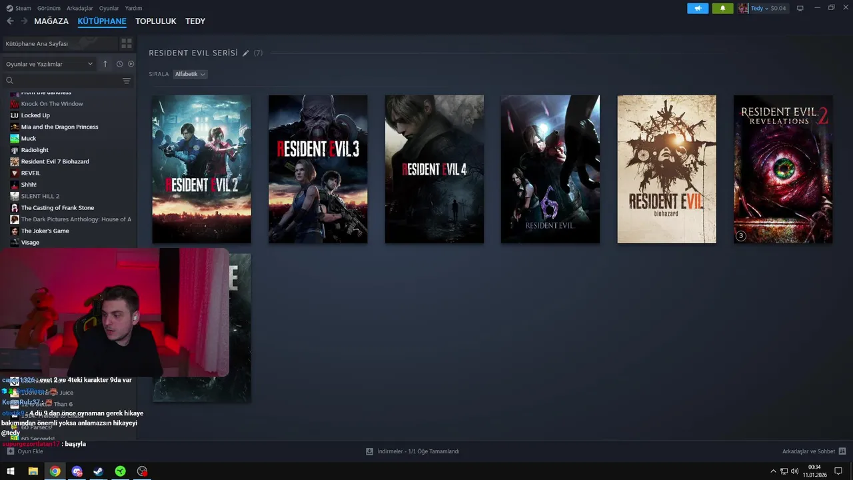Click the sort ascending arrow icon
The width and height of the screenshot is (853, 480).
coord(105,64)
